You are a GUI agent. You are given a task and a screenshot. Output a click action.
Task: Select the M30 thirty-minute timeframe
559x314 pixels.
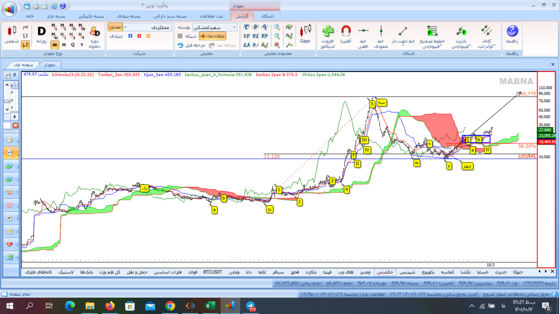click(x=82, y=28)
